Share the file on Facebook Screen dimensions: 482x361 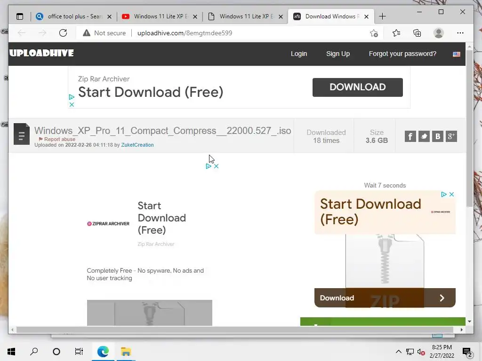410,136
